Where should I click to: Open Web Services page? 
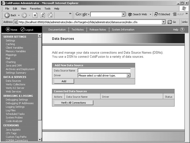click(x=13, y=92)
